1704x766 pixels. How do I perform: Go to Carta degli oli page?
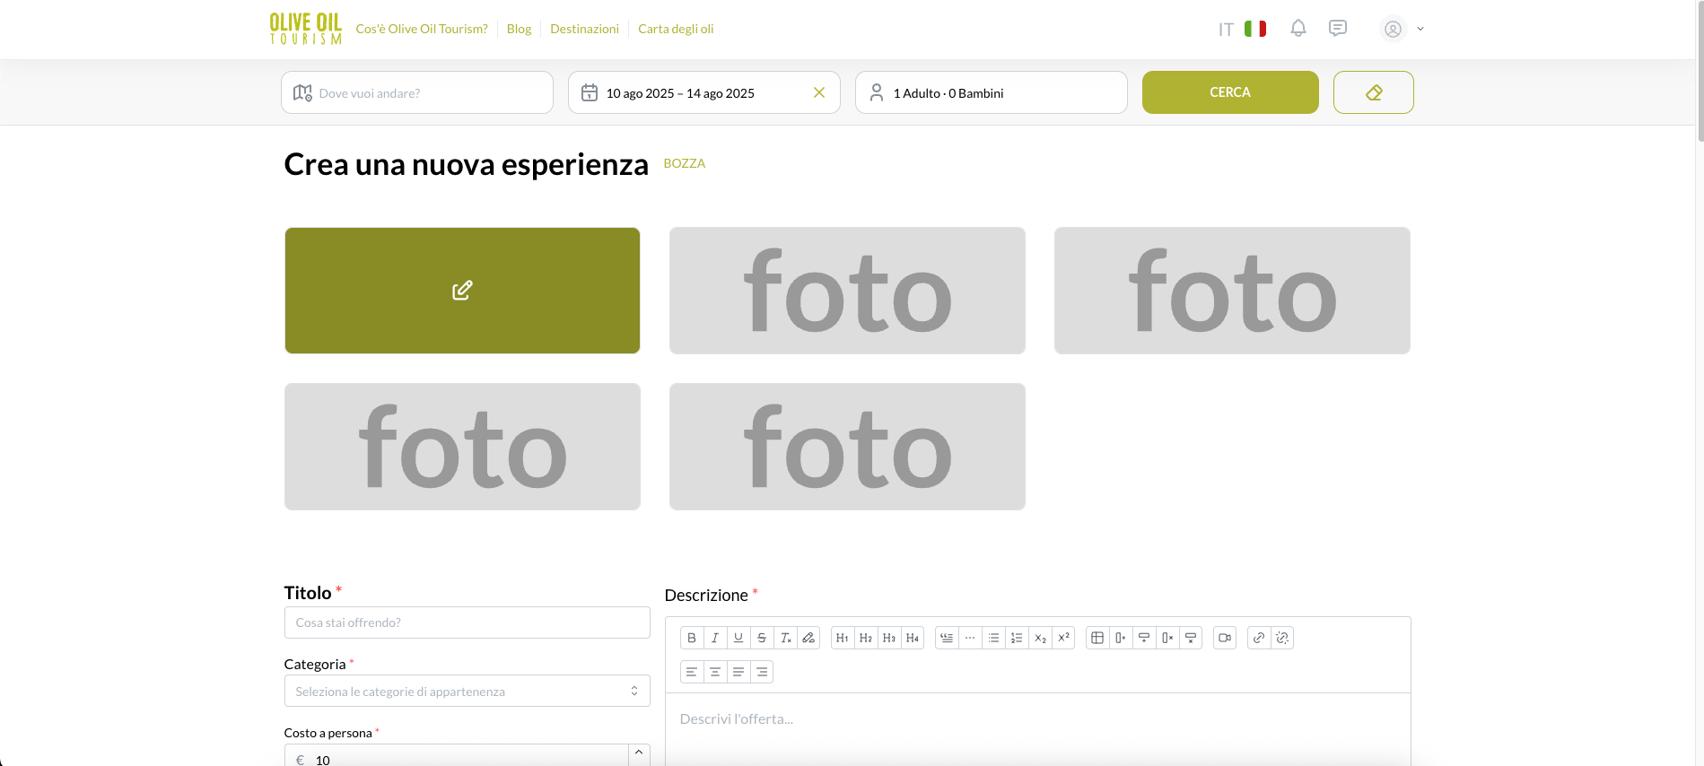tap(676, 29)
